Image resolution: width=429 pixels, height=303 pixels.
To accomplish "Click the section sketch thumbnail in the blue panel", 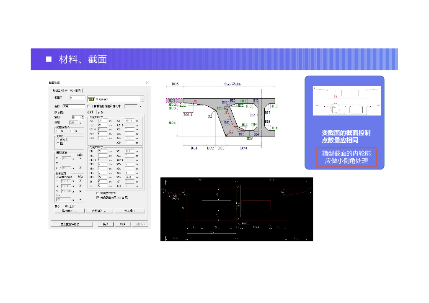I will 347,101.
